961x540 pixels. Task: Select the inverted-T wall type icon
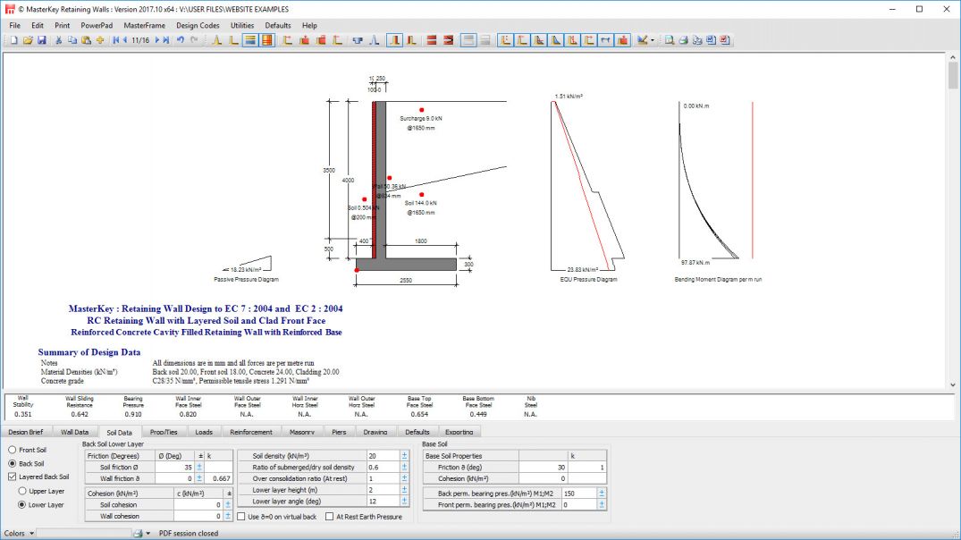pos(216,40)
